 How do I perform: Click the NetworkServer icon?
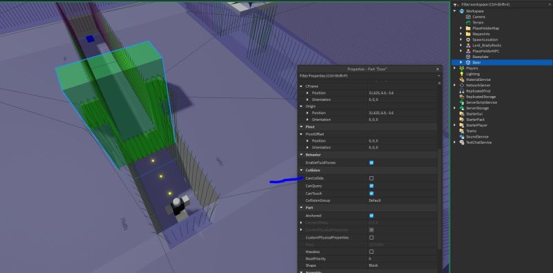(x=462, y=85)
